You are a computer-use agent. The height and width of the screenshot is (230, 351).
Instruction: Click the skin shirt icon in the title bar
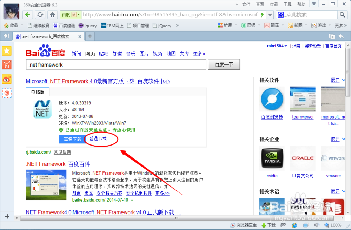pos(314,4)
